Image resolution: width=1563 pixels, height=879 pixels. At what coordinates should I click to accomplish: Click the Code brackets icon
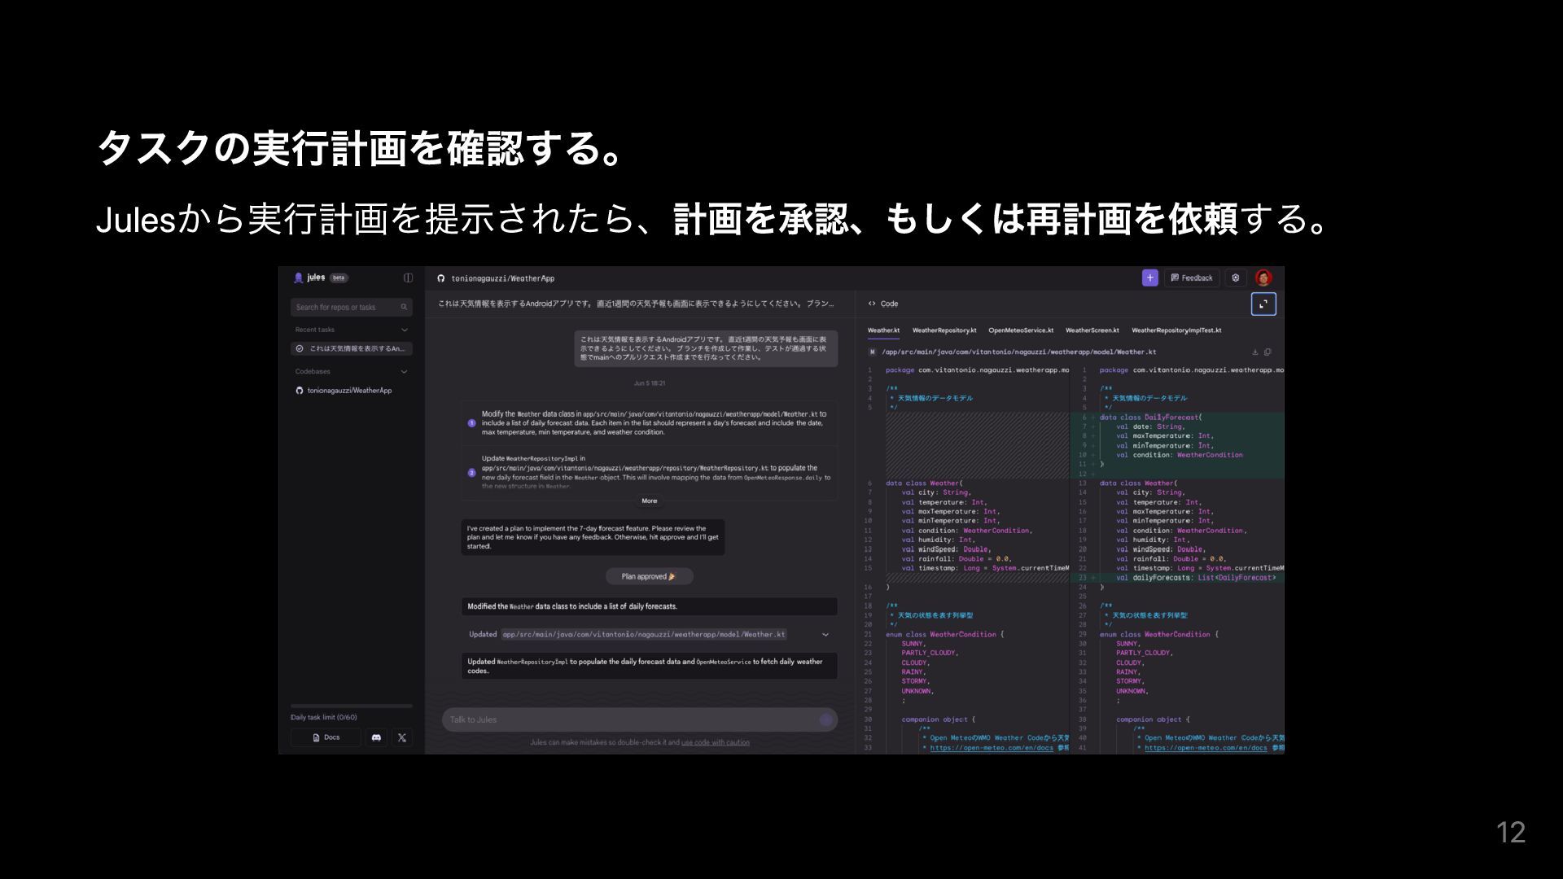click(872, 304)
